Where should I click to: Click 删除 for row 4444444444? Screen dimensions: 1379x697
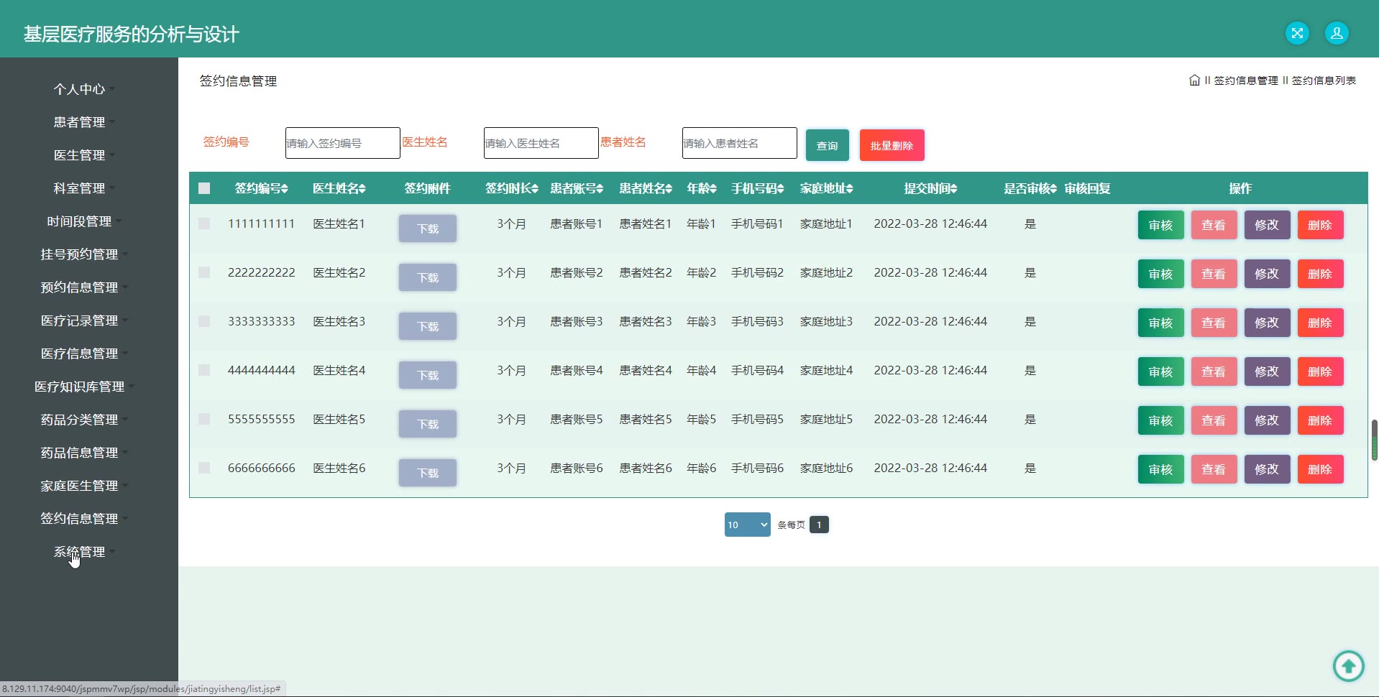tap(1320, 371)
